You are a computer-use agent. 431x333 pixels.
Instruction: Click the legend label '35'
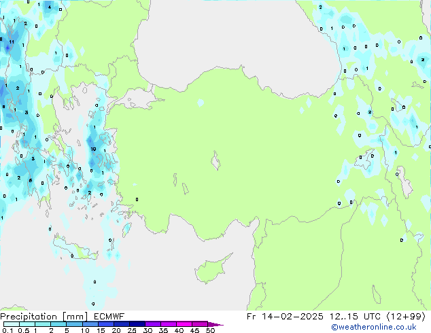tap(163, 330)
